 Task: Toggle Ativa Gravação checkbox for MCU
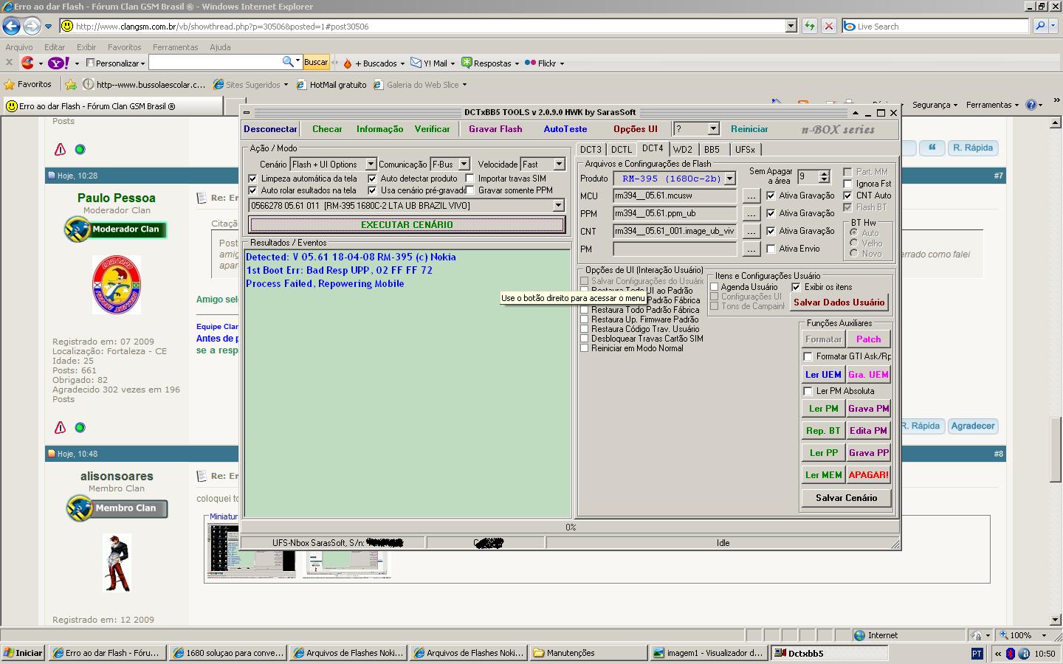click(771, 196)
